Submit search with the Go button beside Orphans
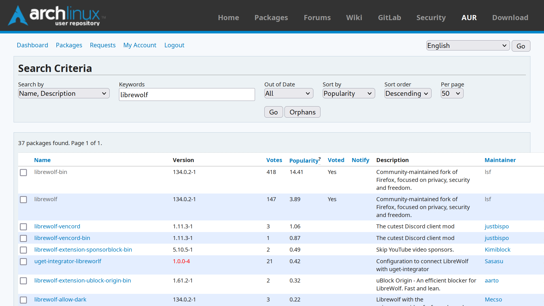544x306 pixels. coord(273,112)
